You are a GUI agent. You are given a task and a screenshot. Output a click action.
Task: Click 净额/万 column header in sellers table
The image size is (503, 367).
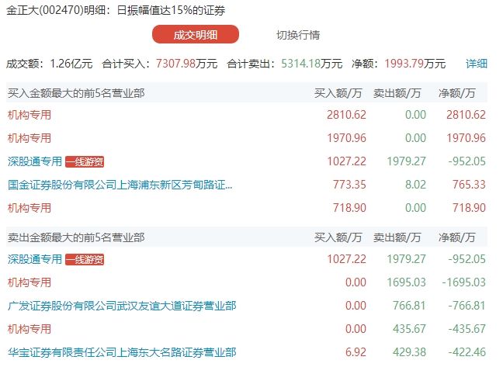coord(456,237)
